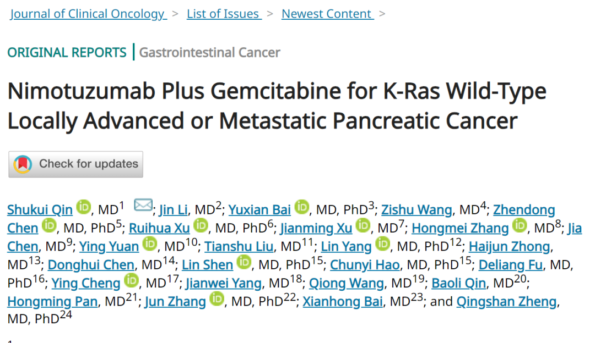Click the email envelope icon for Shukui Qin
The height and width of the screenshot is (343, 595).
[143, 206]
